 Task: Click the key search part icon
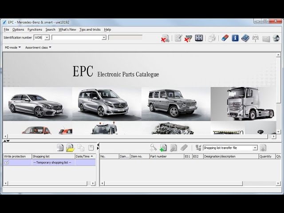(153, 147)
